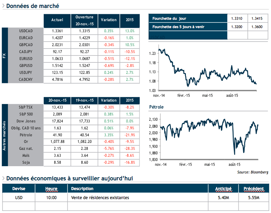The image size is (271, 213).
Task: Select the GBPCAD row label
Action: (26, 45)
